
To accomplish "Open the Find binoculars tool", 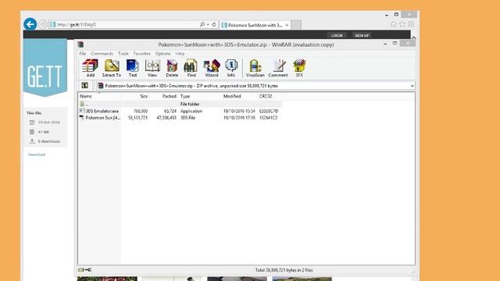I will [x=191, y=68].
